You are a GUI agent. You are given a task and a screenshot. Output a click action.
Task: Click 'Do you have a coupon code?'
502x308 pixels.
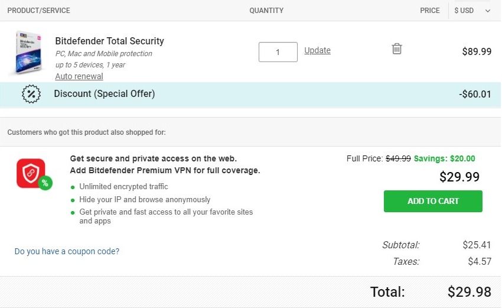67,251
